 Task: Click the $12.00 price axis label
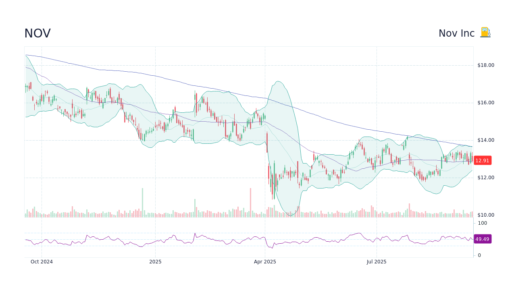[x=486, y=178]
